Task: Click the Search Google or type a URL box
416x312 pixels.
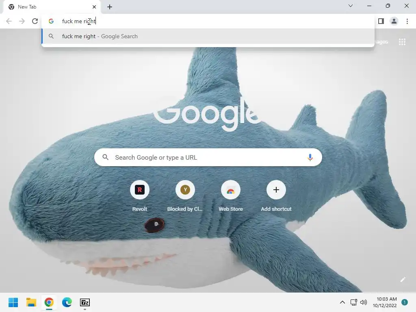Action: pyautogui.click(x=208, y=157)
